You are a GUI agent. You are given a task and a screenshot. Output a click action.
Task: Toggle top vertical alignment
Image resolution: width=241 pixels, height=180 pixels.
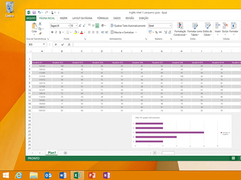click(x=89, y=25)
